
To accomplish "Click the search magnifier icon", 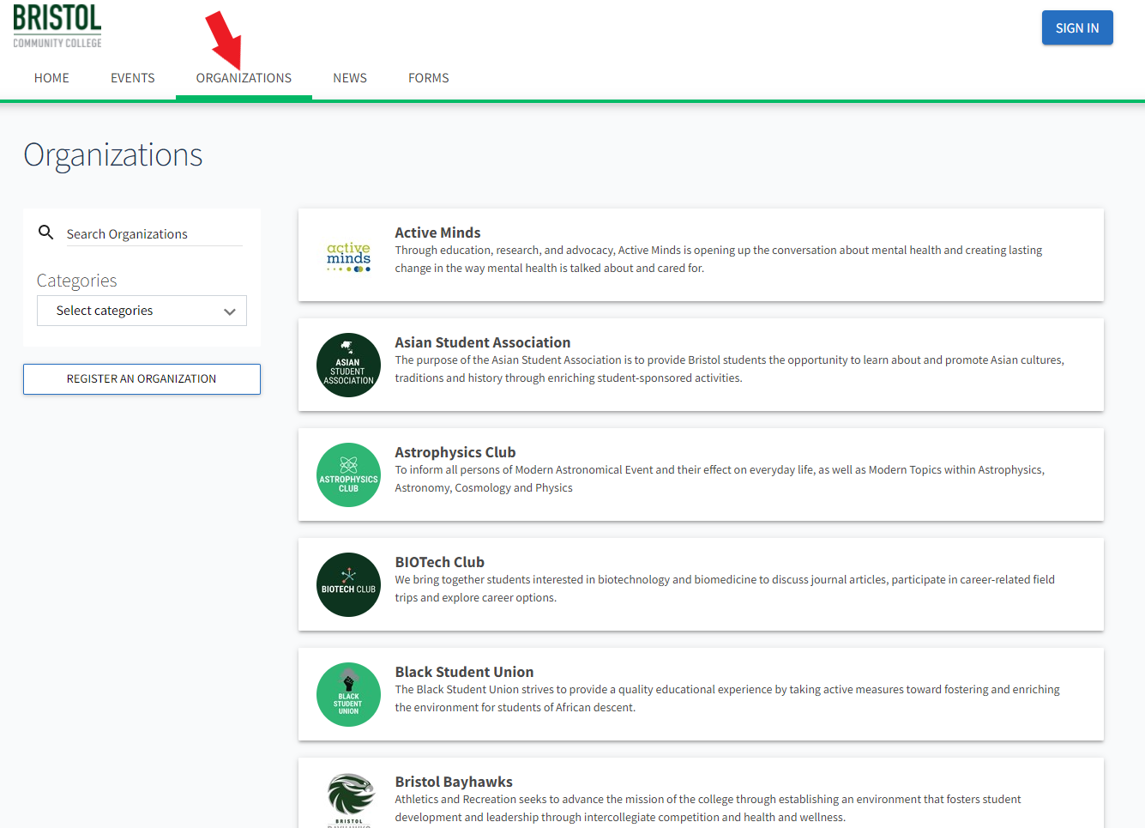I will (46, 232).
